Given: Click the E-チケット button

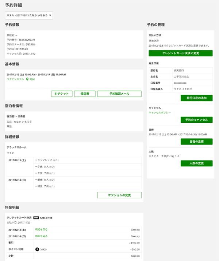Looking at the screenshot, I should tap(62, 94).
